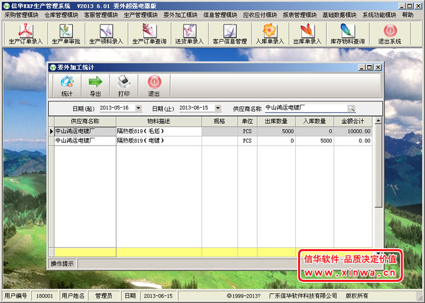Click second row's 中山鸿运电镀厂 supplier cell

(85, 141)
